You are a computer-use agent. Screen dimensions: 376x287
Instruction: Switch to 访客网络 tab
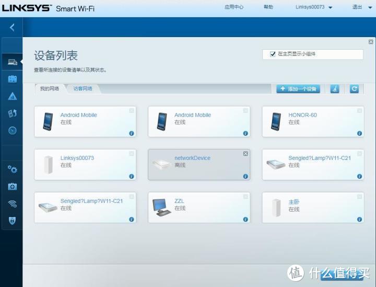(x=83, y=89)
